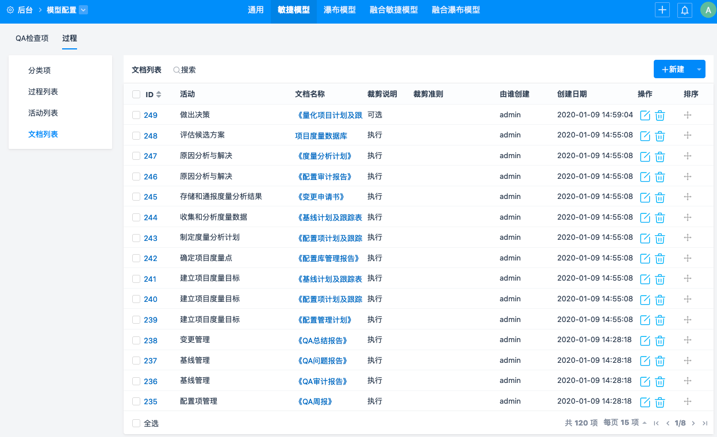Open dropdown arrow next to 新建 button

[699, 70]
